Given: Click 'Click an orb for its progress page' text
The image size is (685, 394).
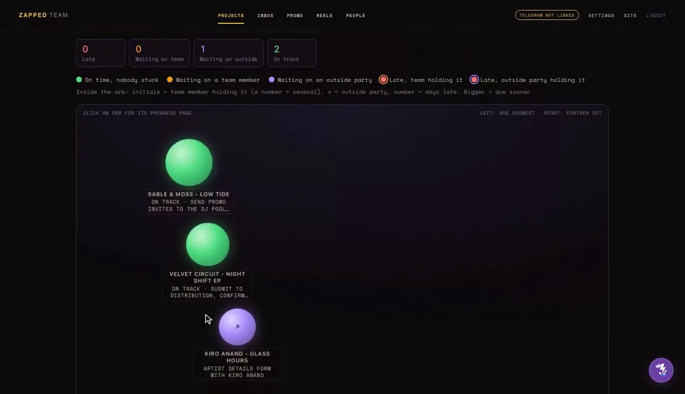Looking at the screenshot, I should tap(137, 113).
